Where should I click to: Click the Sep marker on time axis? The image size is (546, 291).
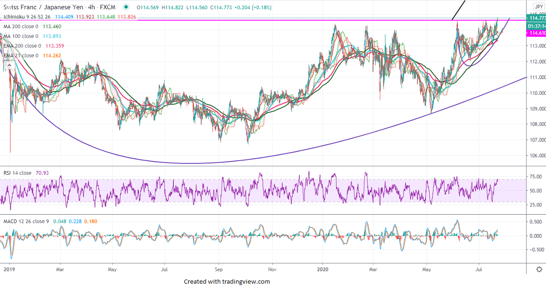(218, 269)
